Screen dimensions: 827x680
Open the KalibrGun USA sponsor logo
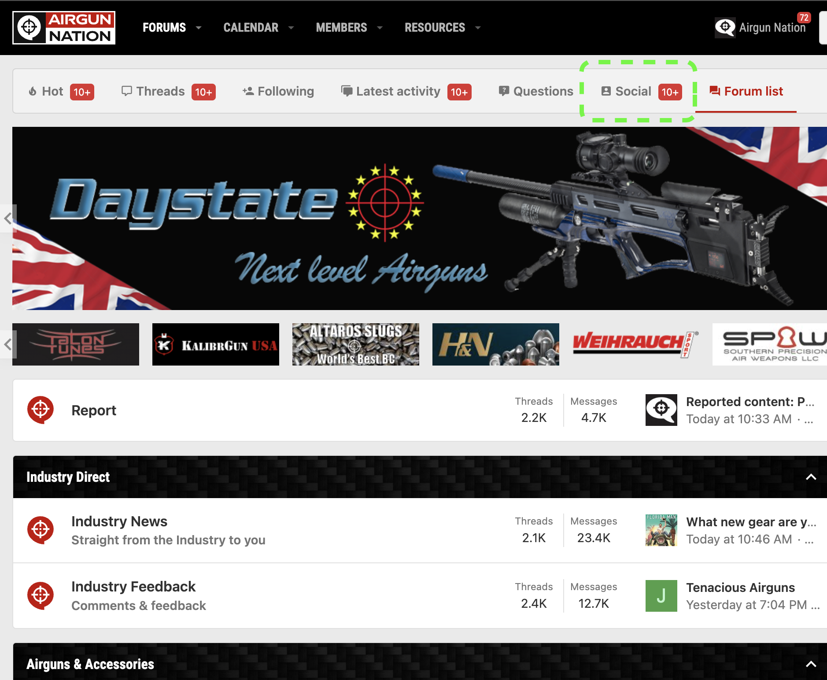coord(216,344)
